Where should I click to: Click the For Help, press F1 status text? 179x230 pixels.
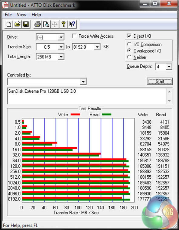click(x=20, y=225)
